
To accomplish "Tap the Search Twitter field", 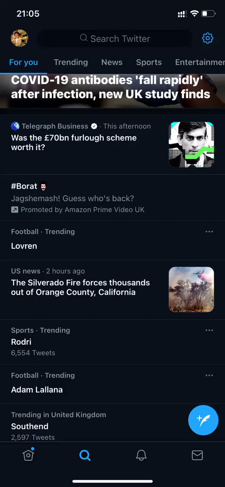I will point(115,39).
